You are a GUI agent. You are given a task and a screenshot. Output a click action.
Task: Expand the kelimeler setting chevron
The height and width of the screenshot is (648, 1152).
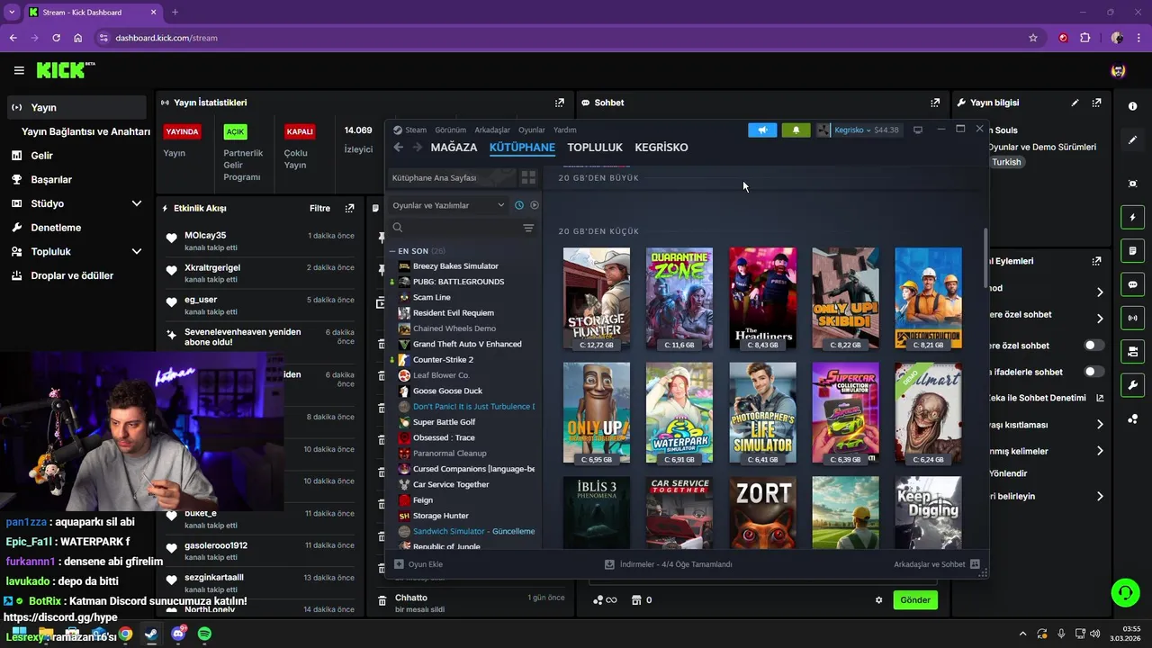click(1100, 451)
